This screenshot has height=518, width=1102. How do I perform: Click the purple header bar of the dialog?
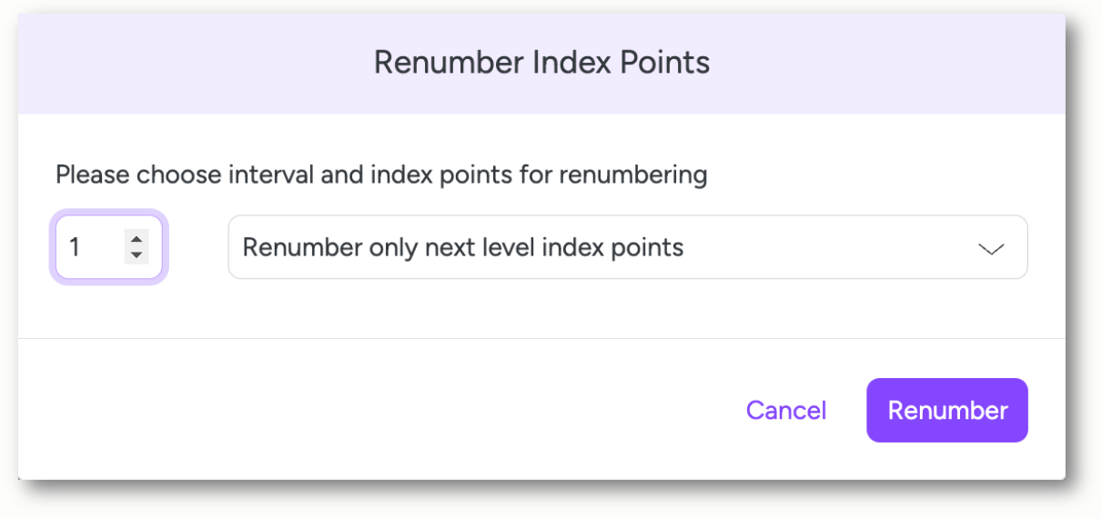541,63
